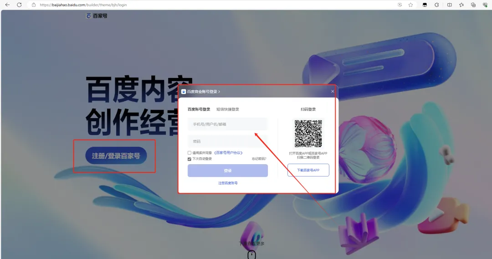The height and width of the screenshot is (259, 492).
Task: Click the address bar URL text
Action: pyautogui.click(x=83, y=5)
